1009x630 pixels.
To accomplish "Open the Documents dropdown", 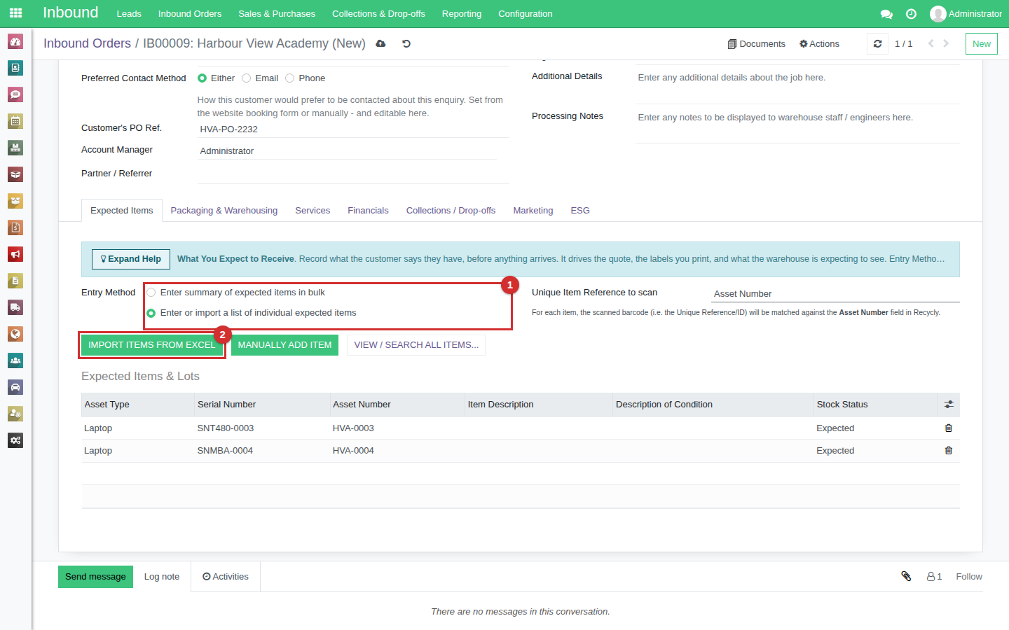I will tap(756, 44).
